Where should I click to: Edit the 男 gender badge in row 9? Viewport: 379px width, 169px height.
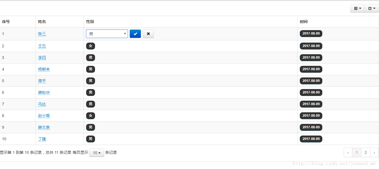tap(91, 127)
